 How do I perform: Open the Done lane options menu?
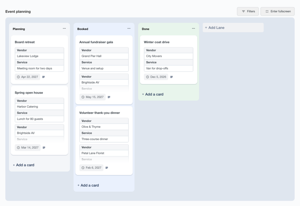pos(193,28)
